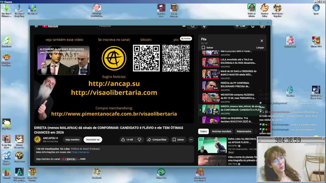Open Story of Seasons desktop shortcut

click(x=97, y=11)
